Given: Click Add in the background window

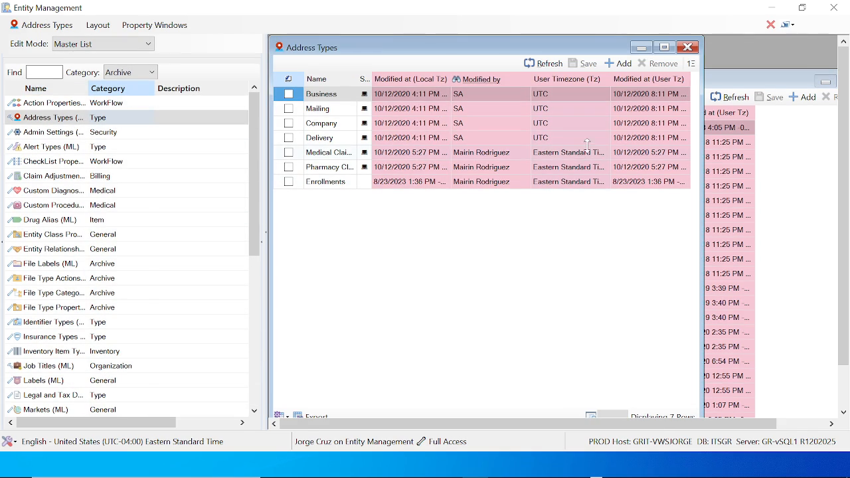Looking at the screenshot, I should point(803,97).
